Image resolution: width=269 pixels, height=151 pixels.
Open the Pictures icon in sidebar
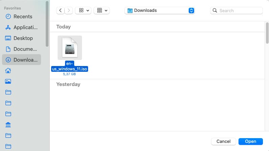click(8, 81)
